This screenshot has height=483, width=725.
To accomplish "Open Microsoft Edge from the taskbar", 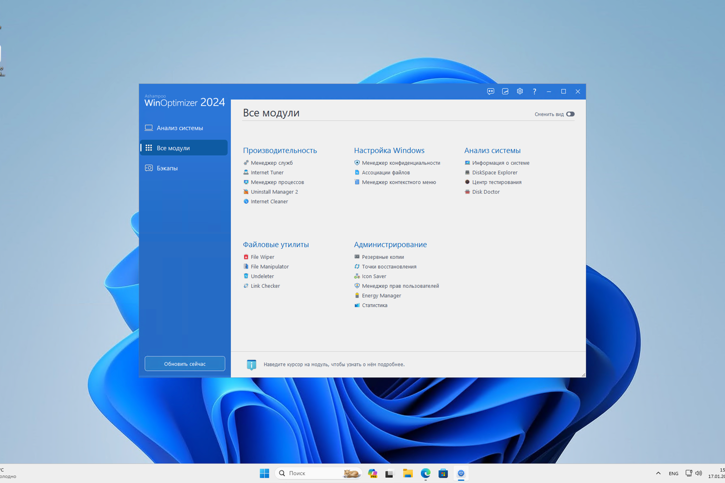I will point(425,473).
